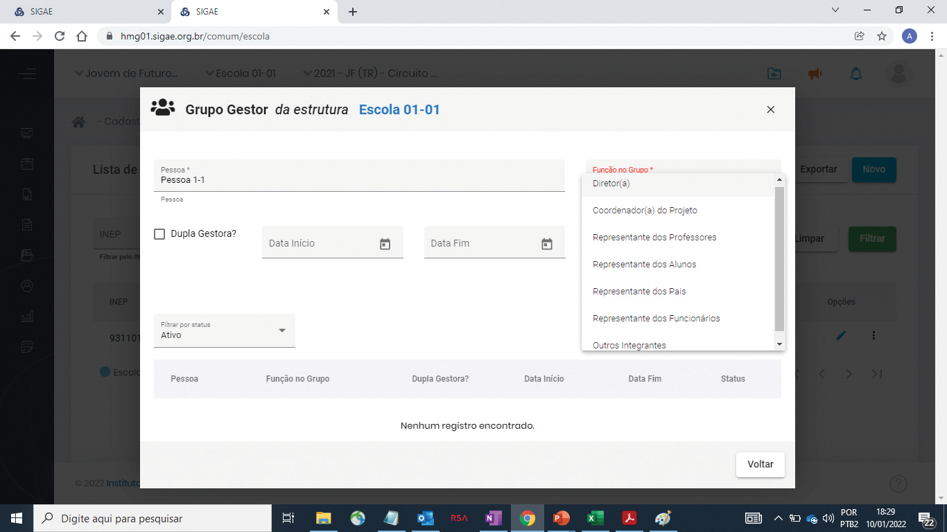
Task: Click the Pessoa input field
Action: [359, 176]
